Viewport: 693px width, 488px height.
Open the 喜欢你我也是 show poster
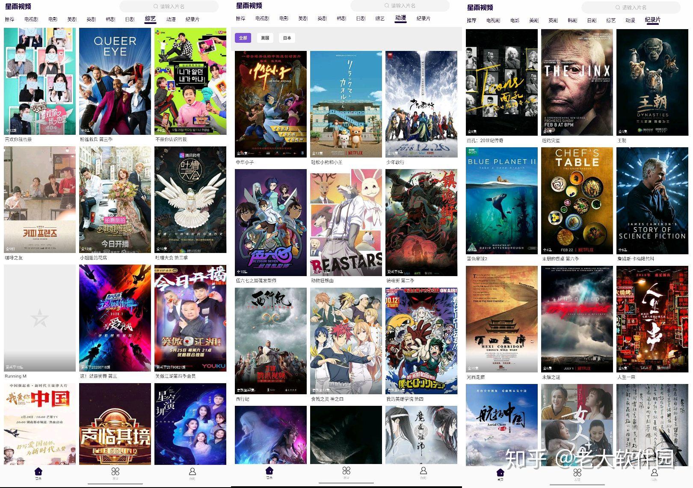point(40,81)
